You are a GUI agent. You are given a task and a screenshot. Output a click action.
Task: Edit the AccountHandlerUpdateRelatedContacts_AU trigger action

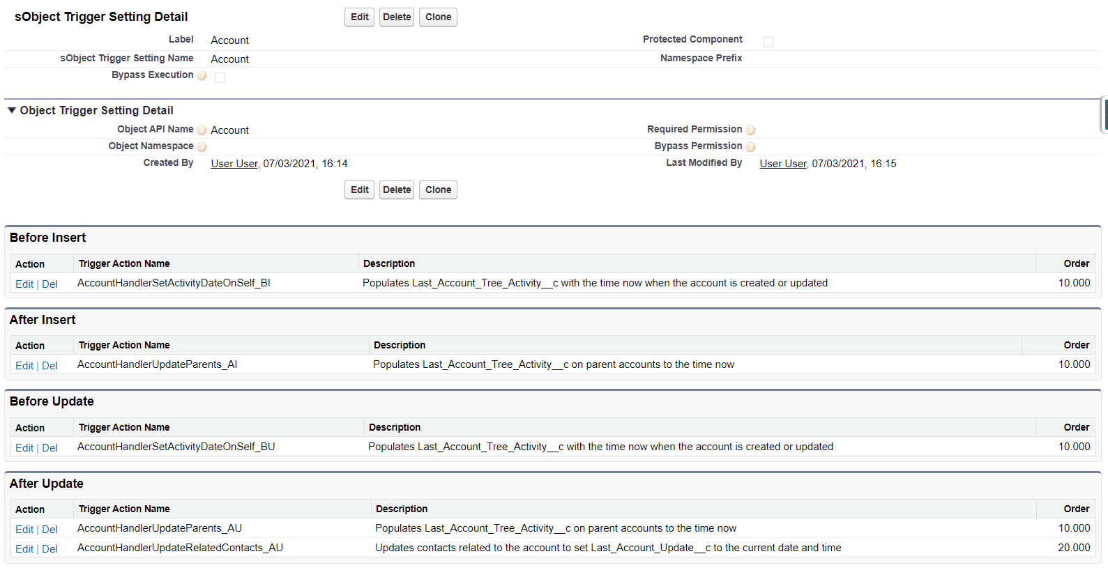(x=24, y=549)
